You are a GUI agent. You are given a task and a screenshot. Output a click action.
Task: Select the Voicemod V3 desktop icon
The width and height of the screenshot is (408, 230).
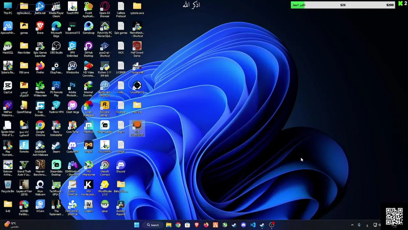pyautogui.click(x=72, y=28)
